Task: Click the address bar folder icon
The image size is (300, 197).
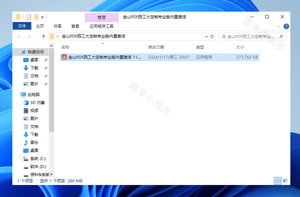Action: click(52, 36)
